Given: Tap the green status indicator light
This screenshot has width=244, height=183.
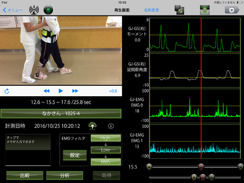Looking at the screenshot, I should click(48, 10).
